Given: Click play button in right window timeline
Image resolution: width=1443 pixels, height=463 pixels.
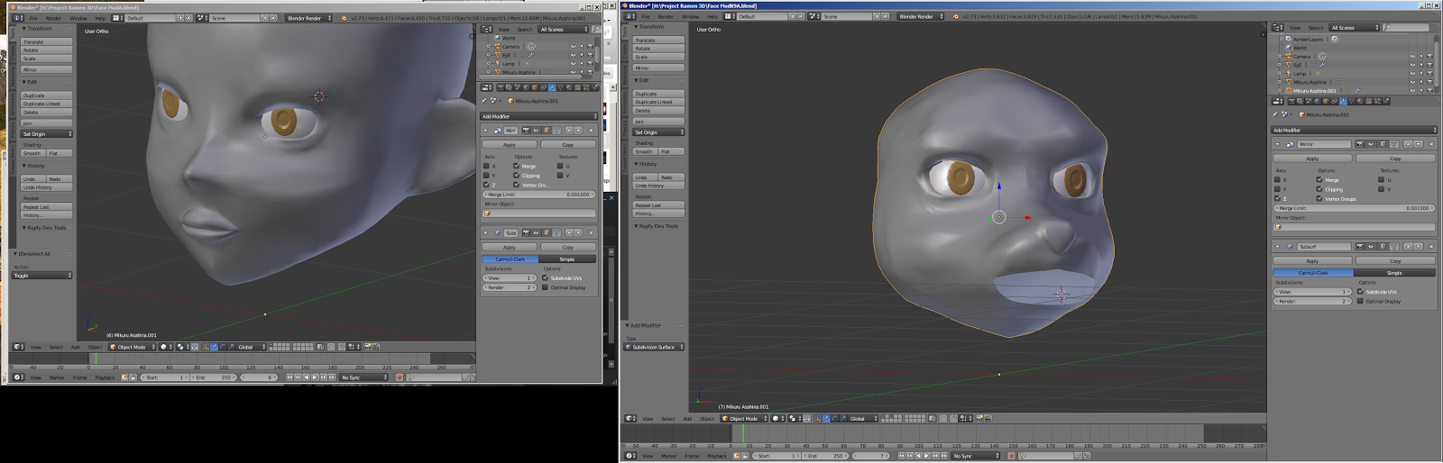Looking at the screenshot, I should (926, 456).
